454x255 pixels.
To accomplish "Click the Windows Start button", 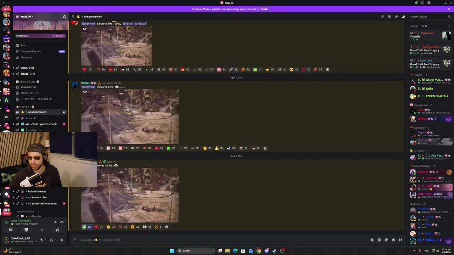I will tap(172, 251).
